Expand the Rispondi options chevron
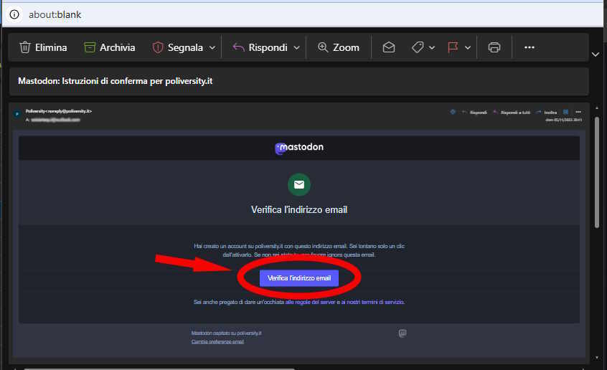Viewport: 607px width, 370px height. click(296, 47)
